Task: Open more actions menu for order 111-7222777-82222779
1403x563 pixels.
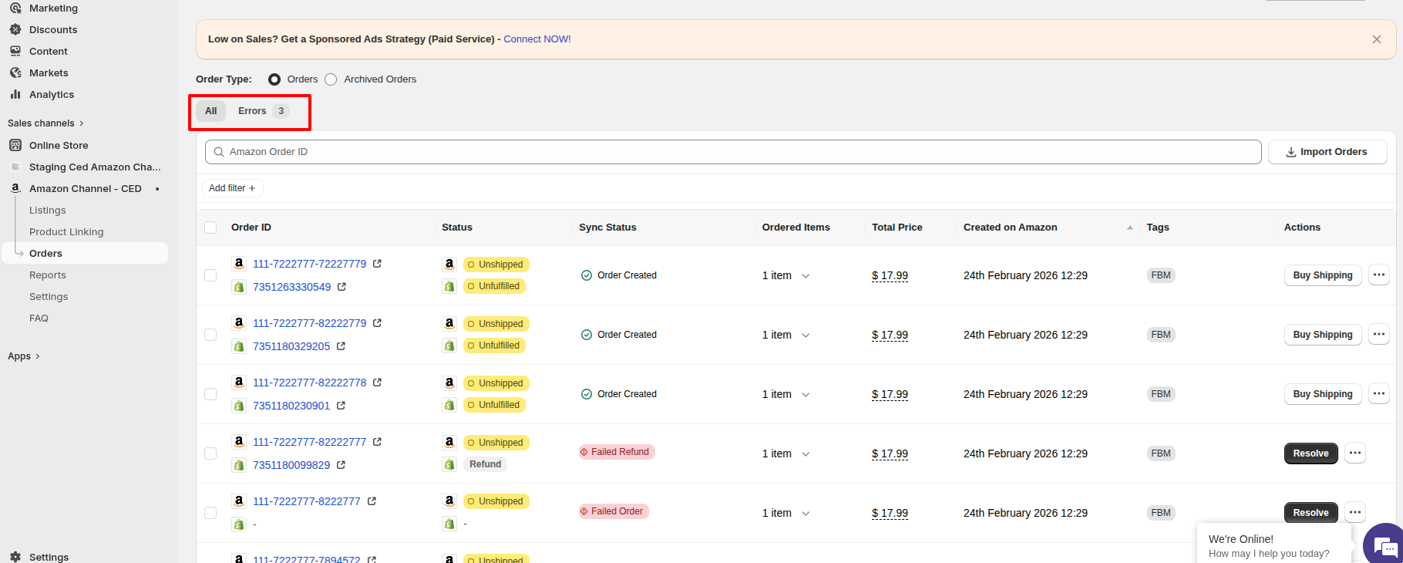Action: tap(1378, 334)
